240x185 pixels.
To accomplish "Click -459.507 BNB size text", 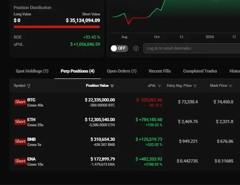I will [x=104, y=145].
